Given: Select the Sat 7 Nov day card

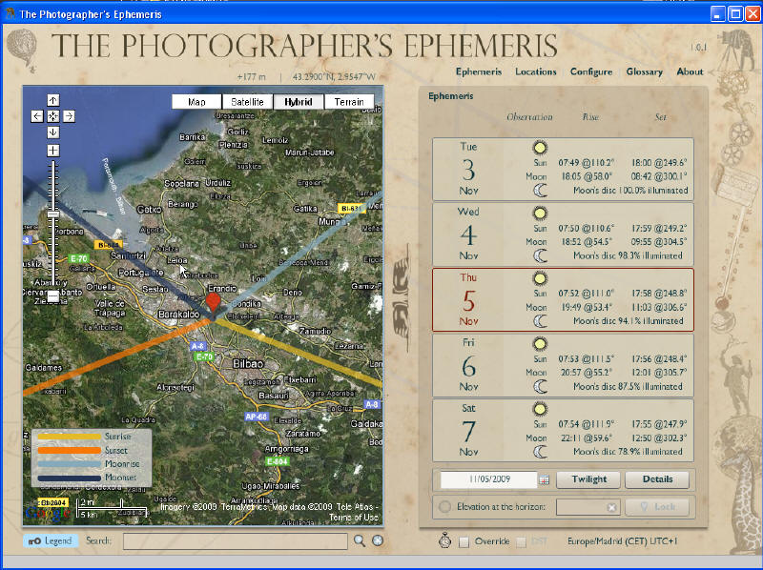Looking at the screenshot, I should point(563,431).
